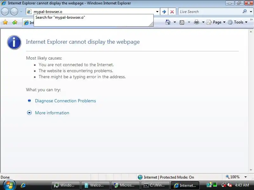Open the Page menu
254x190 pixels.
click(216, 22)
